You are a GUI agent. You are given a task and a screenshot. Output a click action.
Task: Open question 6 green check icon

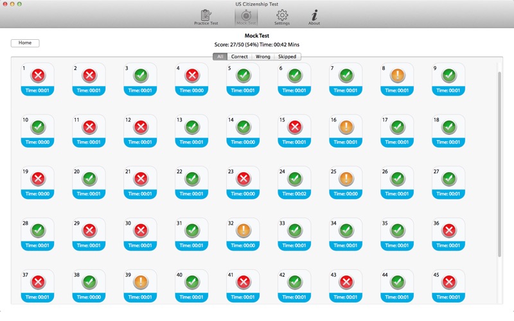pos(295,75)
